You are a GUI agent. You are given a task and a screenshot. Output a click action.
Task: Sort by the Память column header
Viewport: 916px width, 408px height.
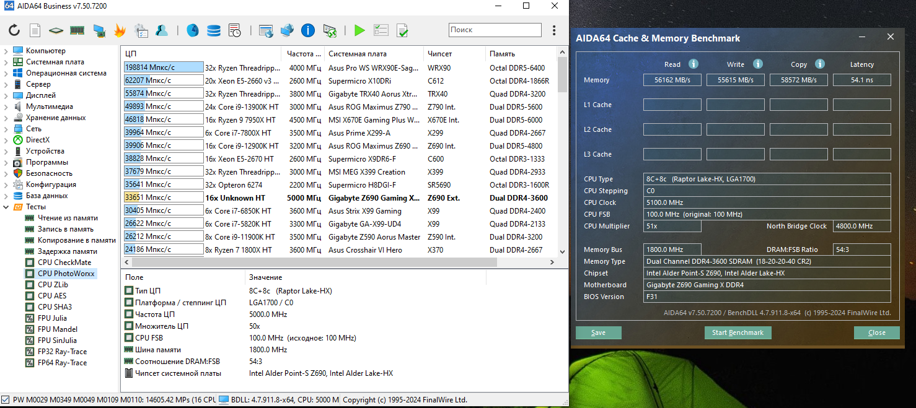click(x=521, y=53)
